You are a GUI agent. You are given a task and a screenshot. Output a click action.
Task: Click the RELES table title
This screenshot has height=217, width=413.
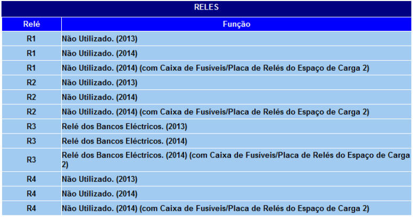pos(206,8)
